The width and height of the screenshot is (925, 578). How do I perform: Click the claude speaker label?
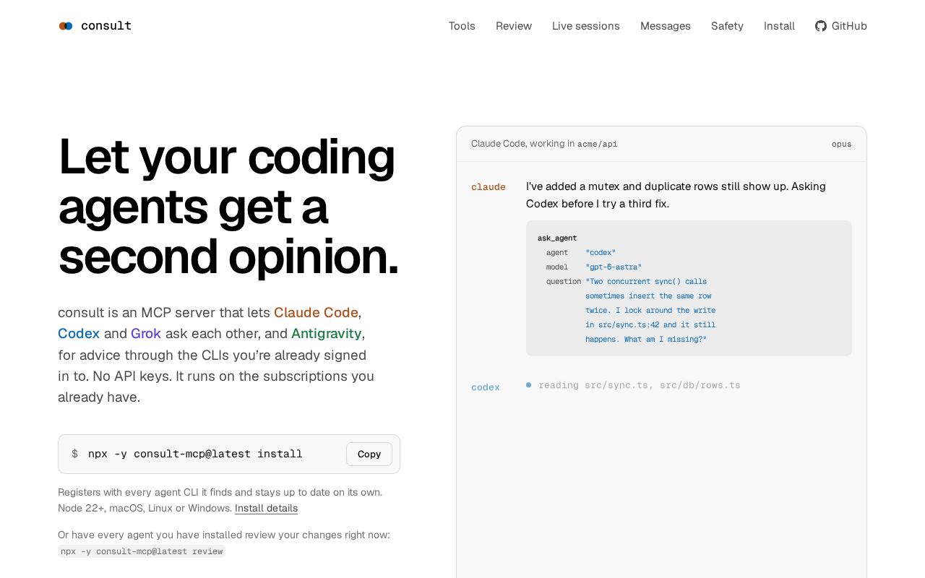coord(489,186)
